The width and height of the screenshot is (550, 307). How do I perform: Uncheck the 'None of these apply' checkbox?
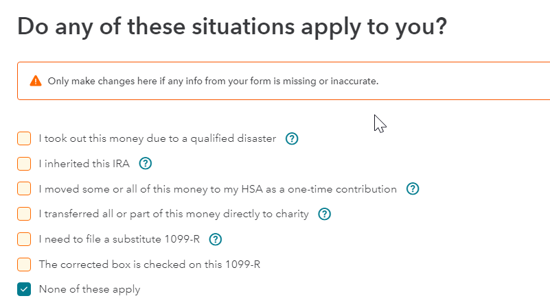pyautogui.click(x=24, y=289)
